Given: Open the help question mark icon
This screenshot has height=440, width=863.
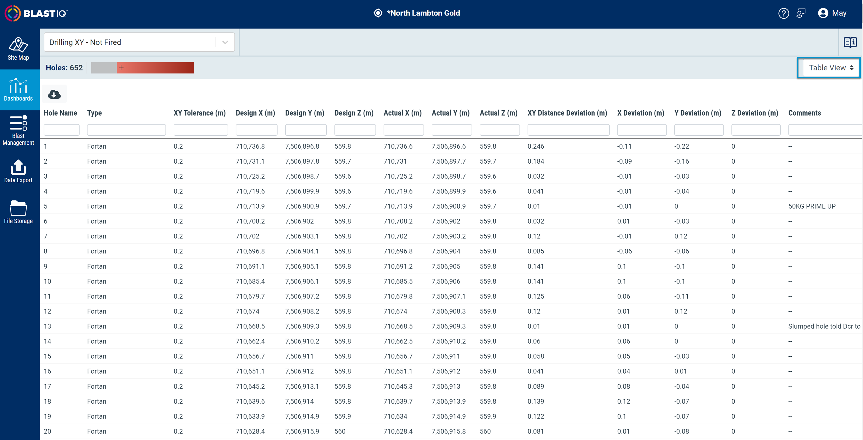Looking at the screenshot, I should (x=784, y=13).
